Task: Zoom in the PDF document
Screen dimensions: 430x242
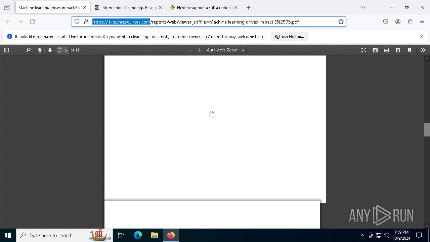Action: click(x=200, y=50)
